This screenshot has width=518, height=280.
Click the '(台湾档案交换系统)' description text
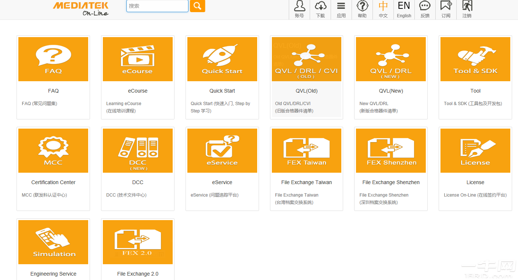tap(294, 202)
